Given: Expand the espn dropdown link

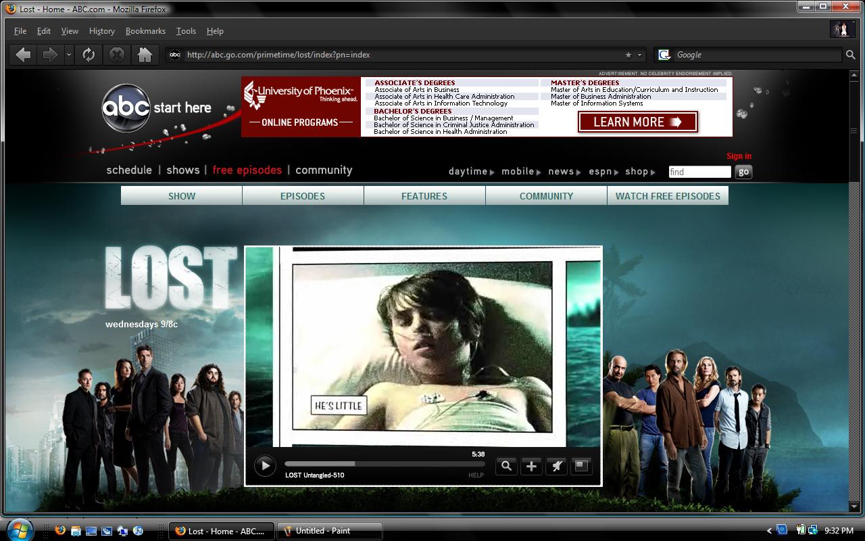Looking at the screenshot, I should coord(603,172).
